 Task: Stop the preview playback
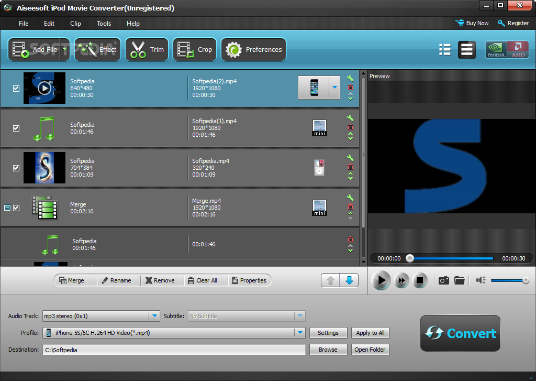click(419, 280)
